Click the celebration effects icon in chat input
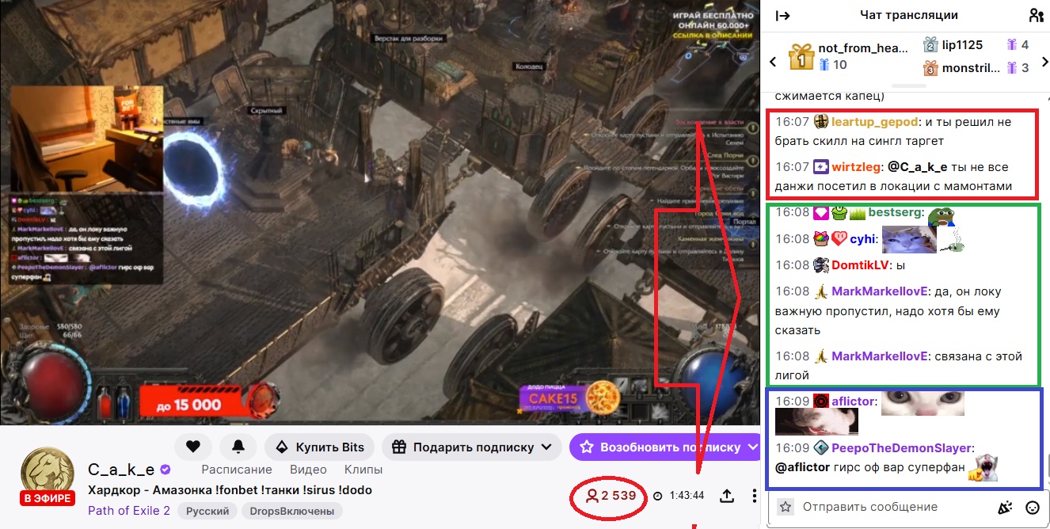Viewport: 1050px width, 529px height. (1005, 508)
